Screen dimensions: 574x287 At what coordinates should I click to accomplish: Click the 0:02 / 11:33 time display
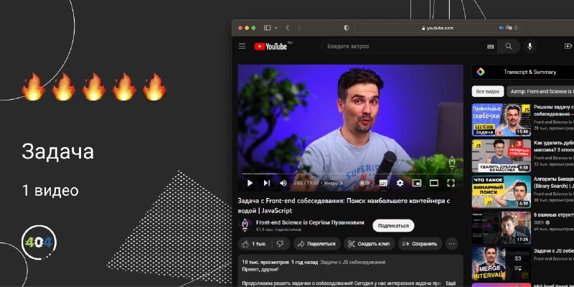pos(306,183)
